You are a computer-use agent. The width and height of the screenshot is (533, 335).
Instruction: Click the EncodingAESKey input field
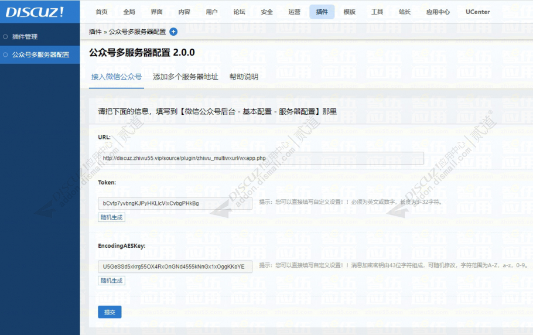pos(175,266)
